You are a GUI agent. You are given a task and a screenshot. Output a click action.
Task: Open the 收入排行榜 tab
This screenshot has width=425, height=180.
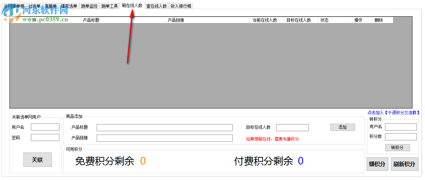pos(181,6)
